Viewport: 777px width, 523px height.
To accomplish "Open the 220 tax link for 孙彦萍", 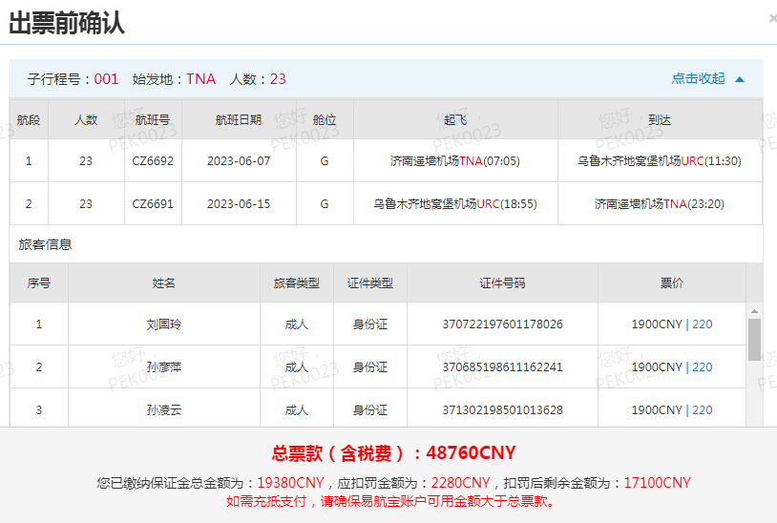I will [x=702, y=367].
